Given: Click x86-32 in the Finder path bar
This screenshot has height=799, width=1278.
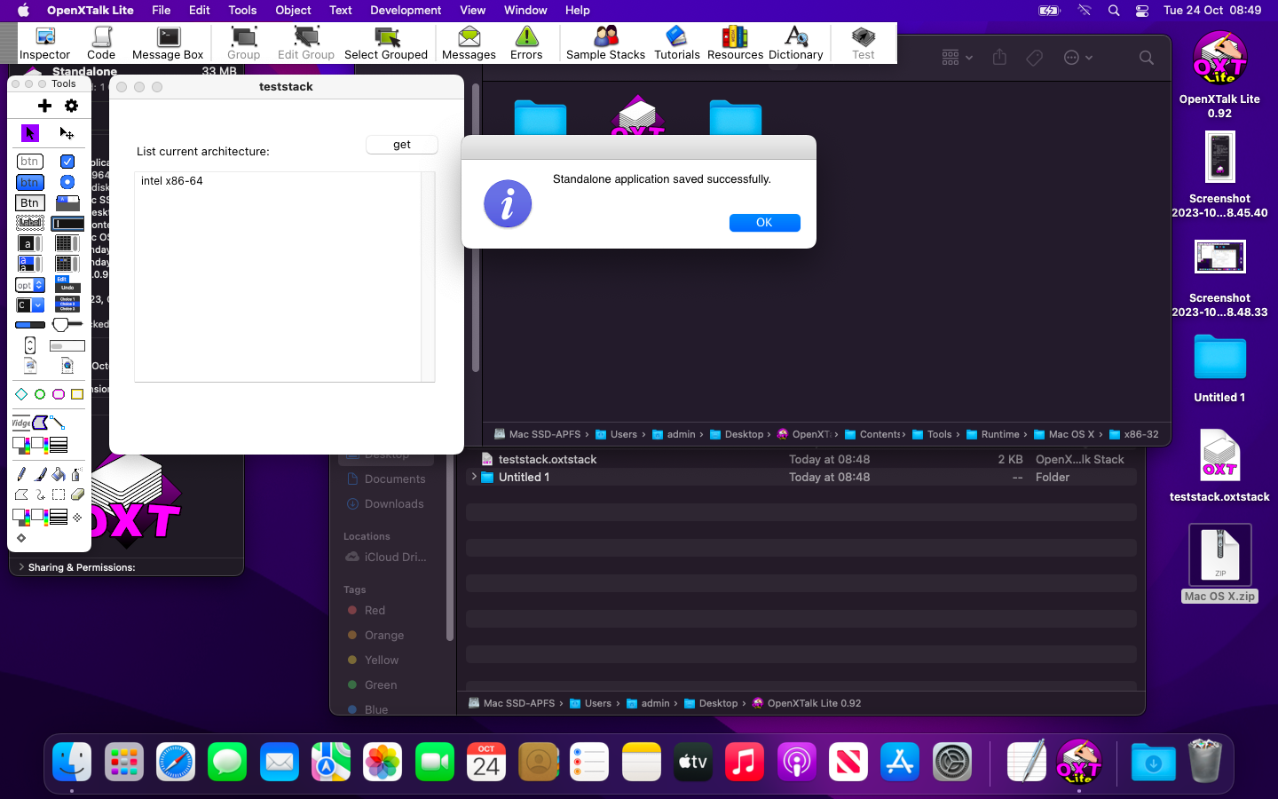Looking at the screenshot, I should [x=1133, y=434].
